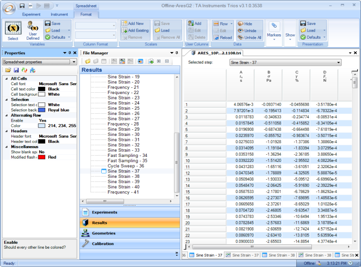361x267 pixels.
Task: Load a presentation file
Action: point(308,30)
